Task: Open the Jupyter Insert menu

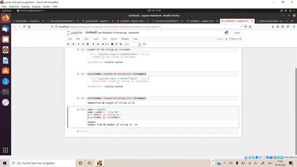Action: pyautogui.click(x=96, y=39)
